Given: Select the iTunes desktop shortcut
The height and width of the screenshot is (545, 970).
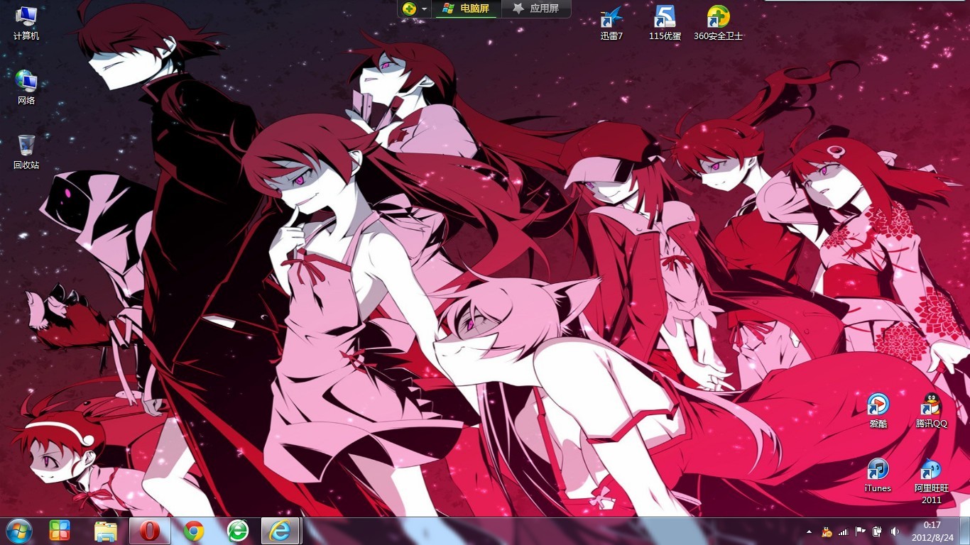Looking at the screenshot, I should tap(878, 475).
